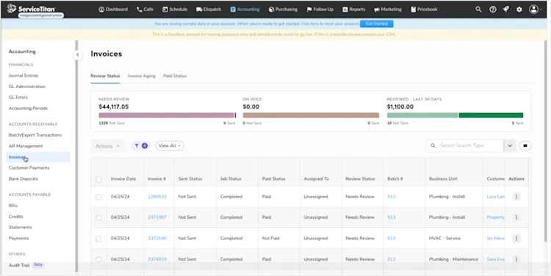Expand the Actions dropdown above the table
The height and width of the screenshot is (276, 551).
pyautogui.click(x=107, y=146)
